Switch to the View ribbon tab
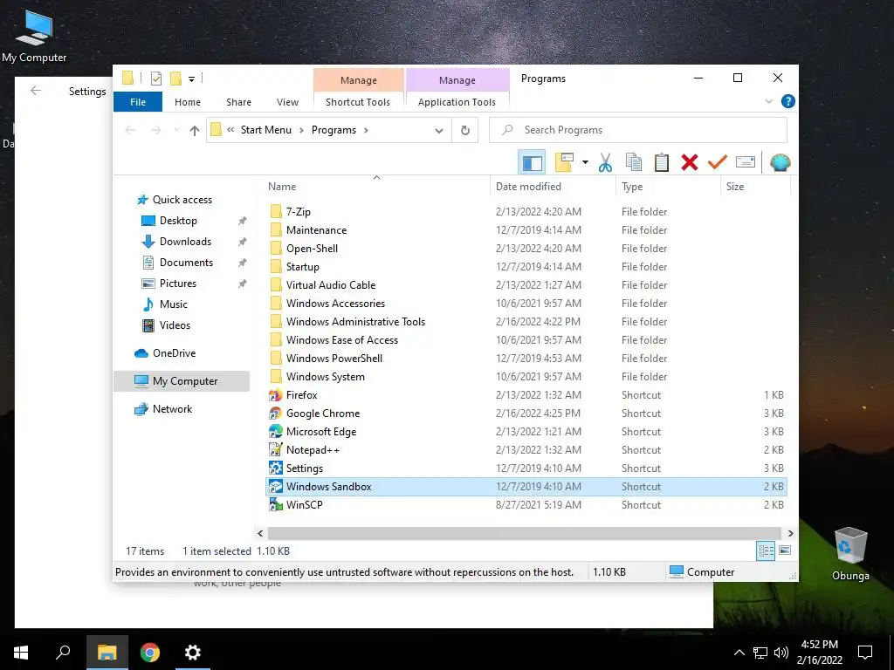The height and width of the screenshot is (670, 894). pyautogui.click(x=287, y=102)
